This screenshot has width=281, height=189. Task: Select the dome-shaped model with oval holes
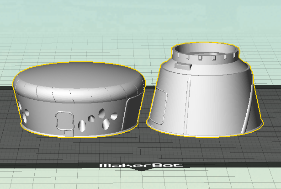(x=79, y=100)
